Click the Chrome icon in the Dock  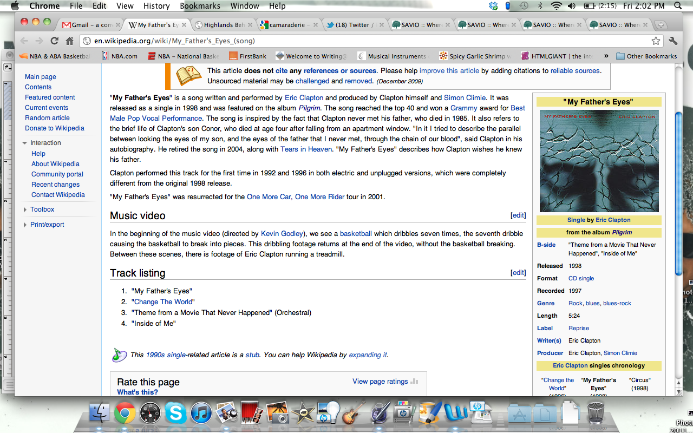pyautogui.click(x=125, y=413)
